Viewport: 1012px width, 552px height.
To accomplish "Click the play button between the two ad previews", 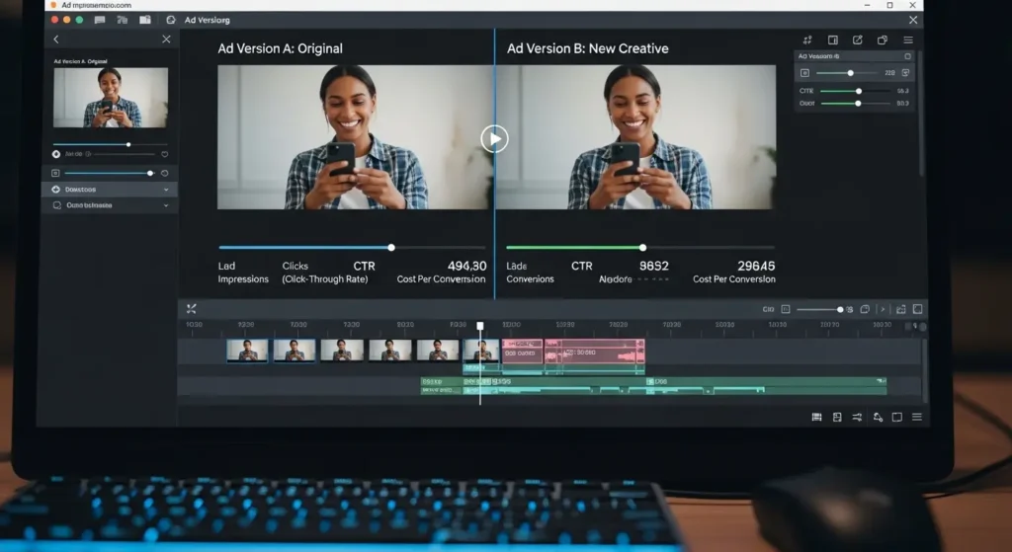I will pyautogui.click(x=494, y=138).
